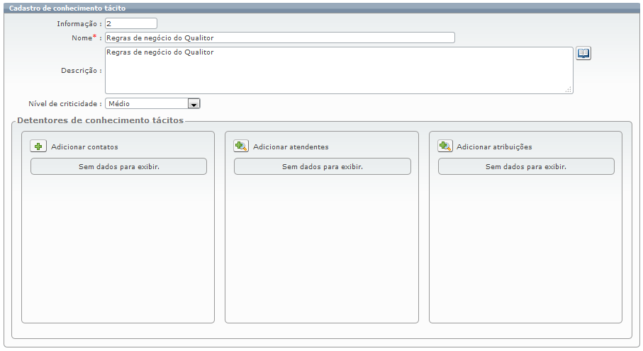Click the 'Detentores de conhecimento tácitos' group heading
643x351 pixels.
point(100,120)
